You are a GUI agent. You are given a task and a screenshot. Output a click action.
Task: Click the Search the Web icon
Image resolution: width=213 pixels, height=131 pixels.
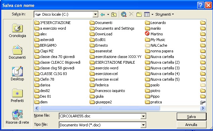tap(124, 14)
